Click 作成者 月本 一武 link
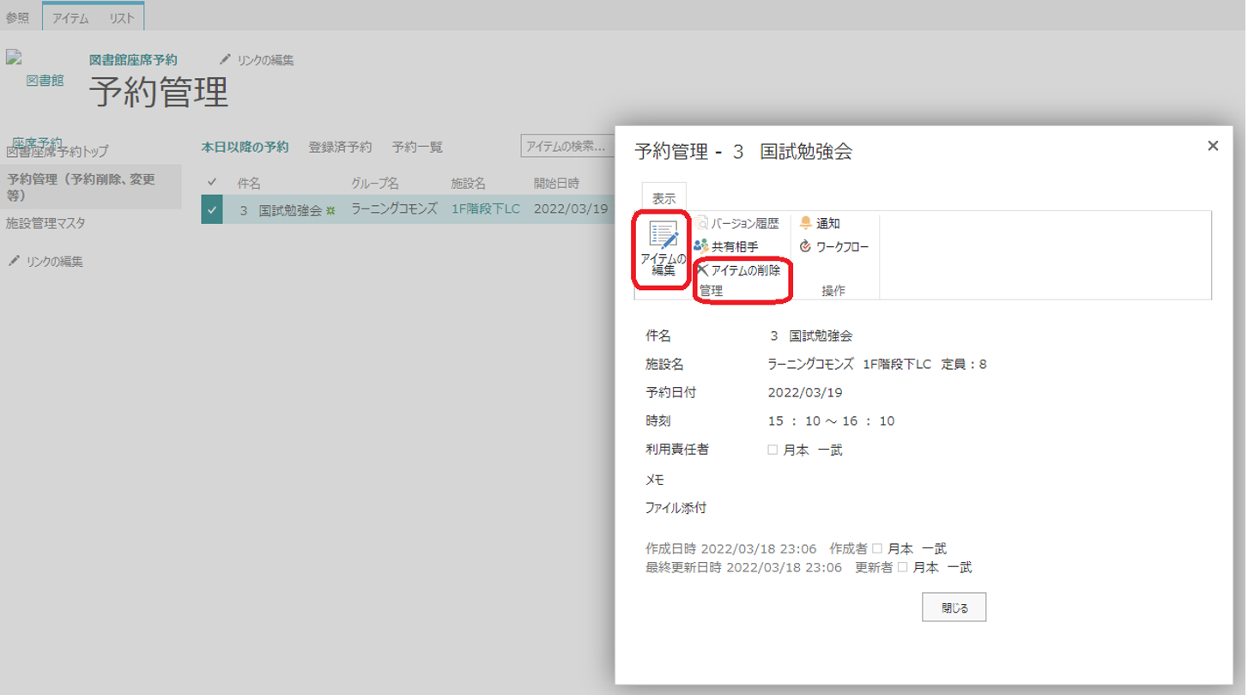1248x695 pixels. point(917,548)
